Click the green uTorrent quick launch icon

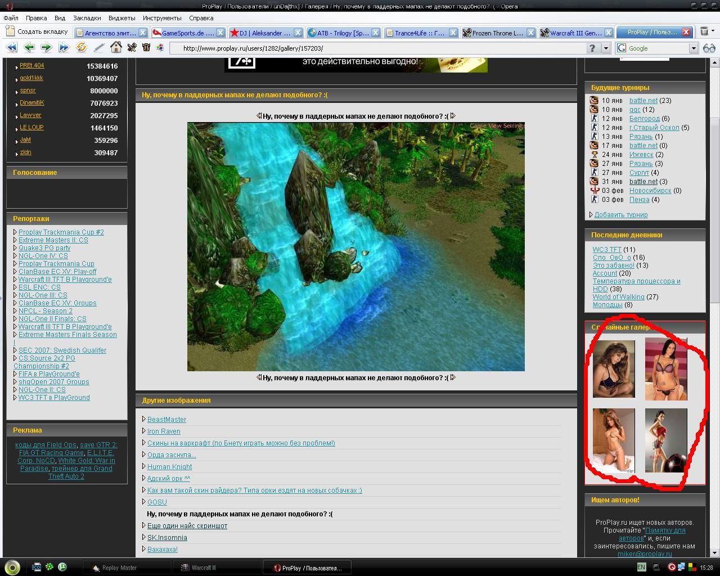tap(62, 567)
